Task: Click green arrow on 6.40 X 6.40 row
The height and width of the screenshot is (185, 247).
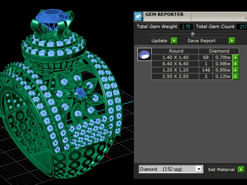Action: 236,64
